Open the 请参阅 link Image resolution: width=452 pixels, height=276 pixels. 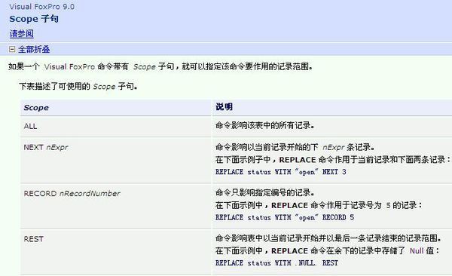[x=22, y=34]
